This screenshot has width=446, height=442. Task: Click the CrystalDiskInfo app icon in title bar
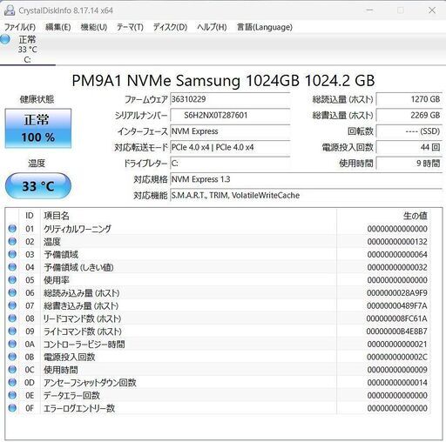point(10,10)
